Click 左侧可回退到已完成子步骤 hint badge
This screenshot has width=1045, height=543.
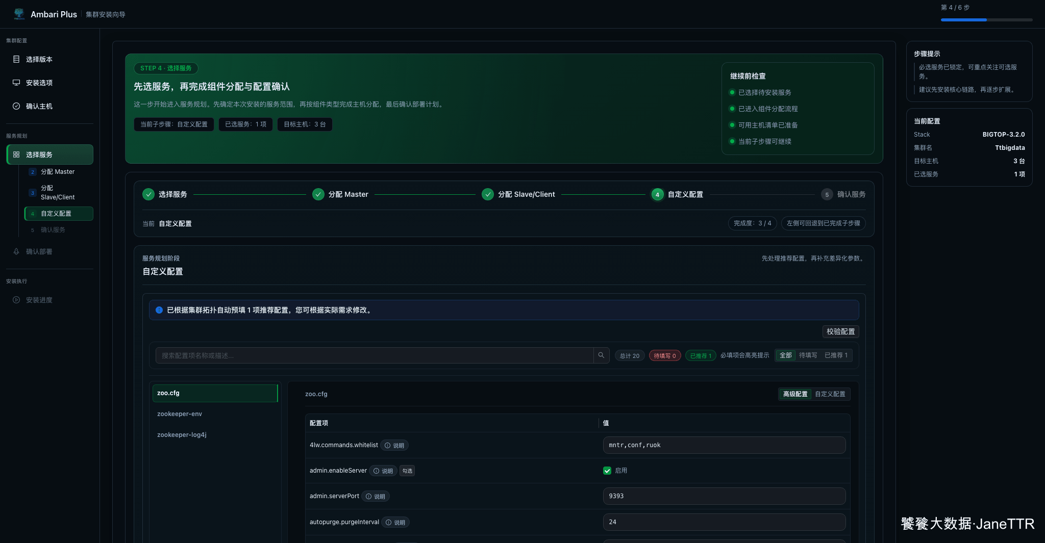824,223
